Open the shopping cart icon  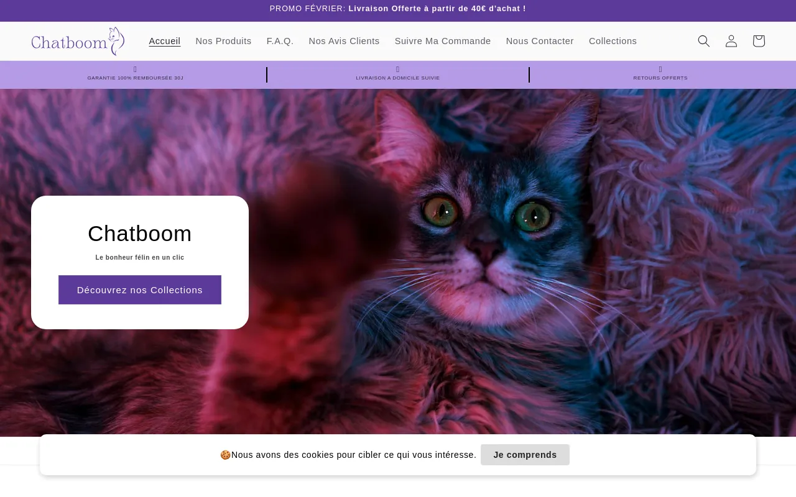pyautogui.click(x=758, y=41)
